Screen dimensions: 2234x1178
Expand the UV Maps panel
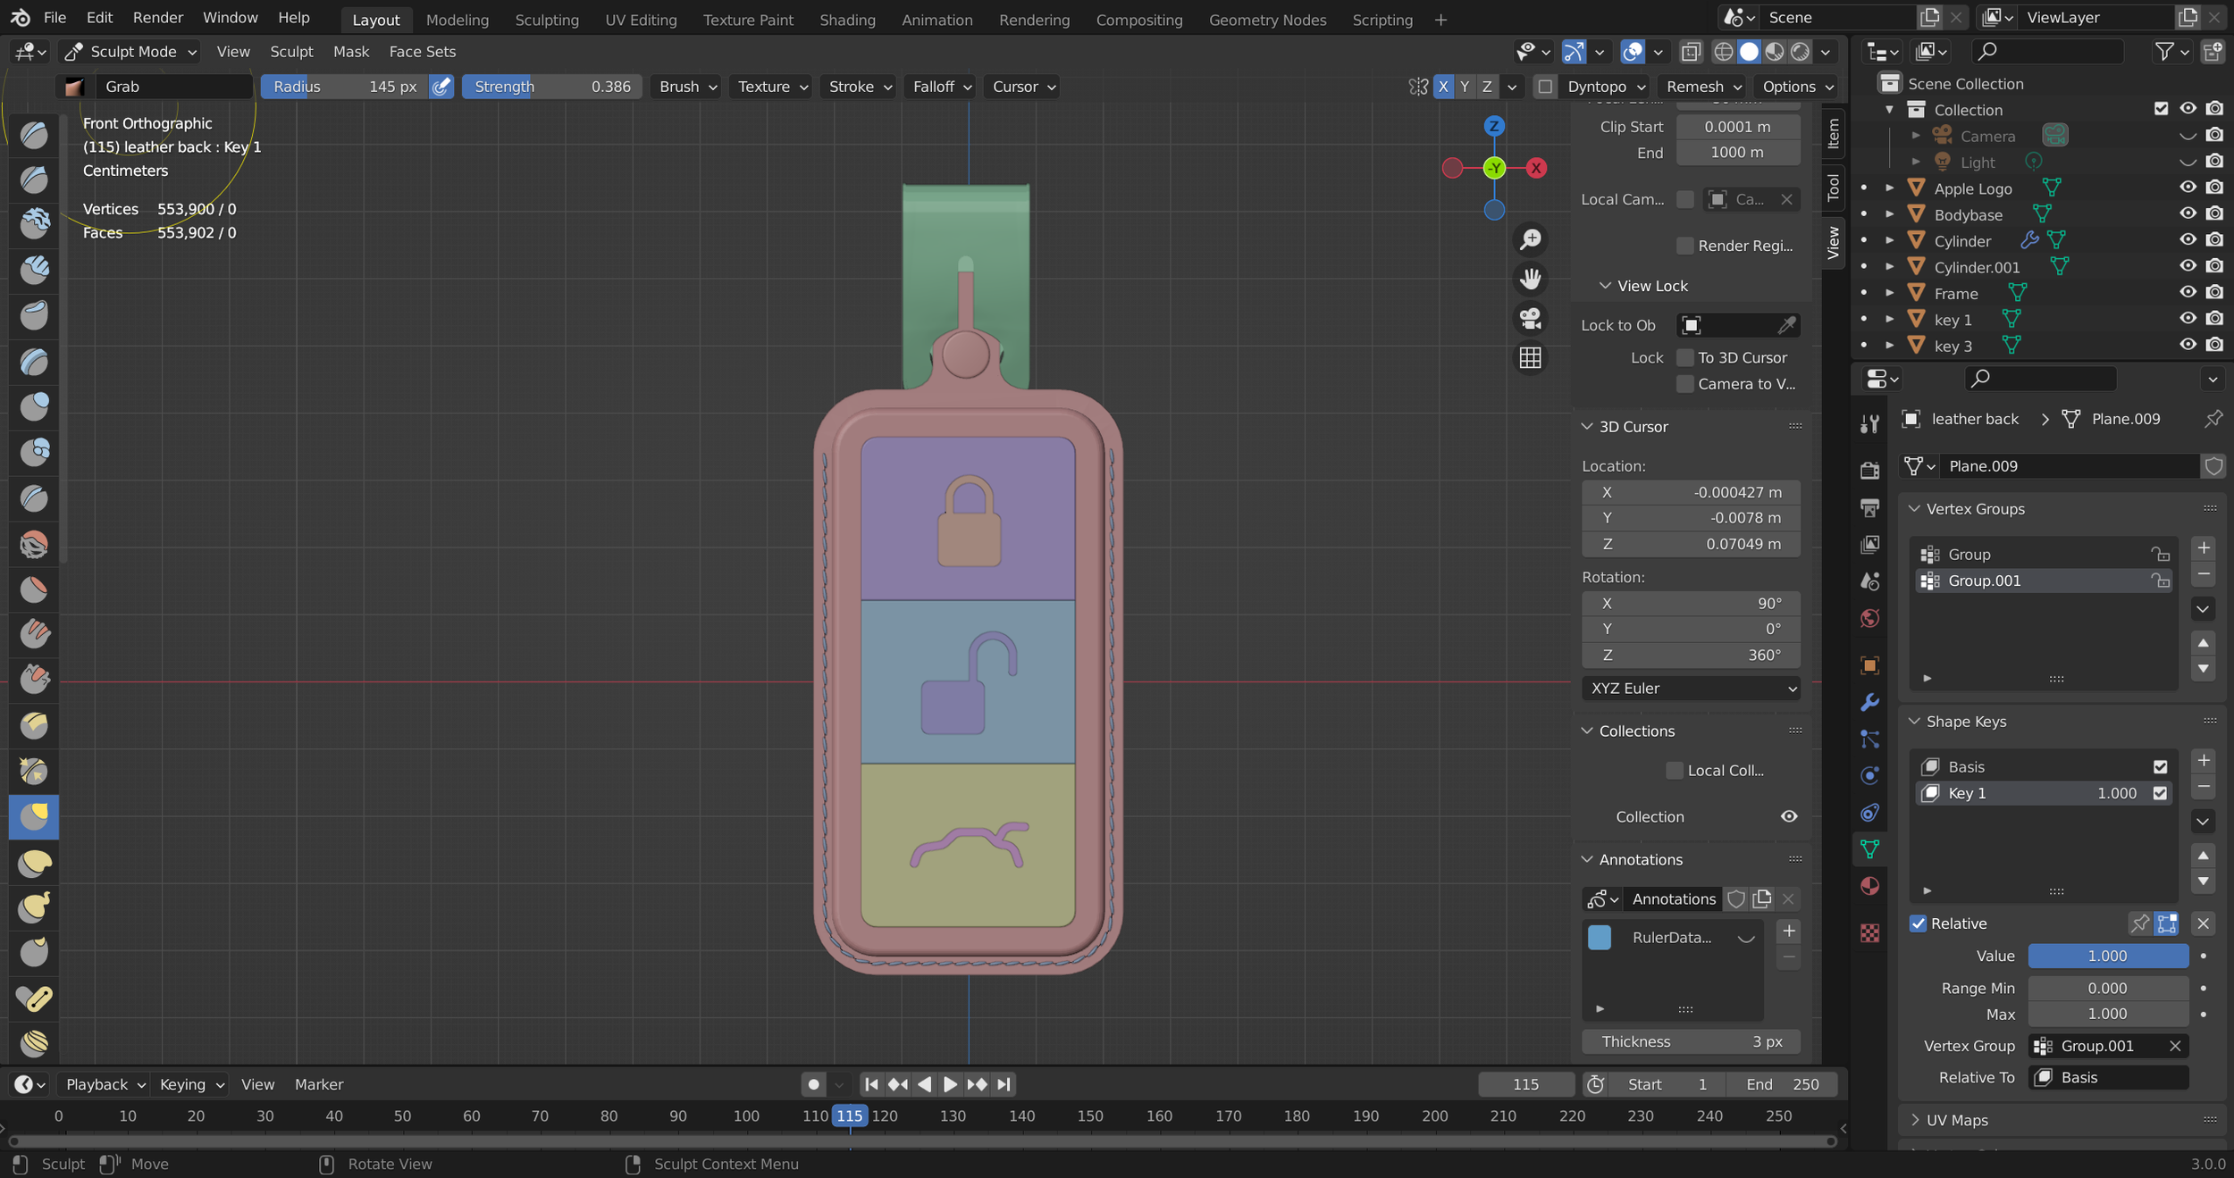(1956, 1120)
